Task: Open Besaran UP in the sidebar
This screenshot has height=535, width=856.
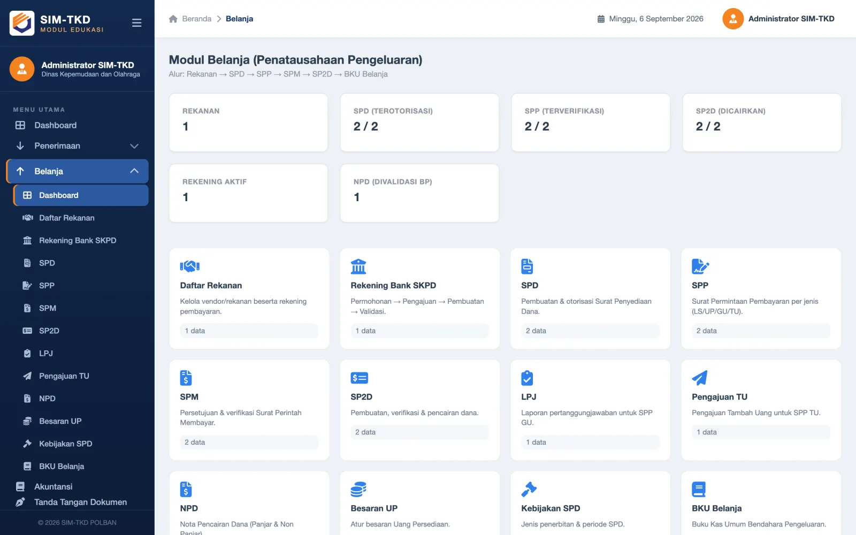Action: [x=81, y=421]
